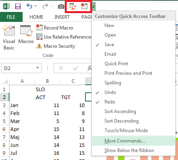Screen dimensions: 178x160
Task: Collapse the Customize Quick Access Toolbar dropdown
Action: click(x=94, y=6)
